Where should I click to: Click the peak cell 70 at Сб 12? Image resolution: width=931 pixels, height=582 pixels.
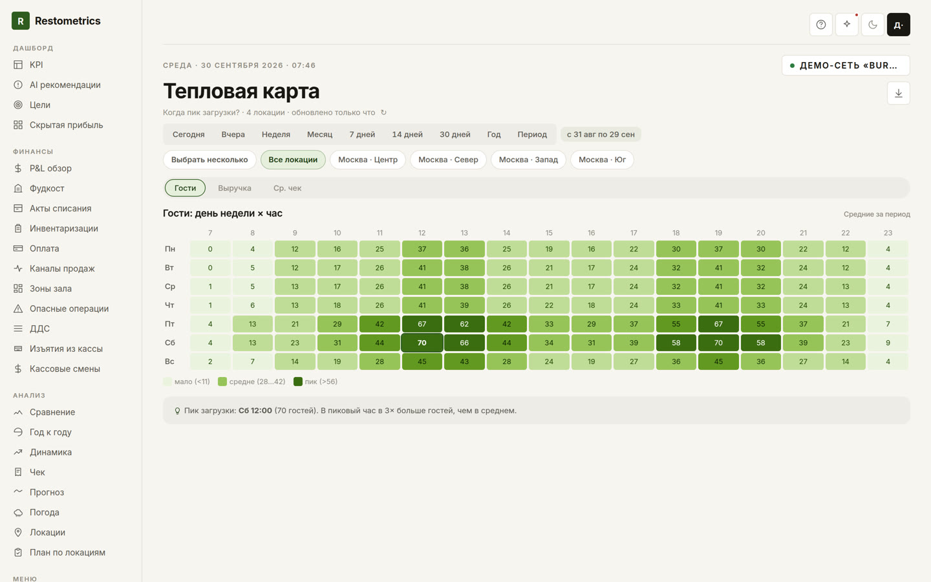pos(422,343)
